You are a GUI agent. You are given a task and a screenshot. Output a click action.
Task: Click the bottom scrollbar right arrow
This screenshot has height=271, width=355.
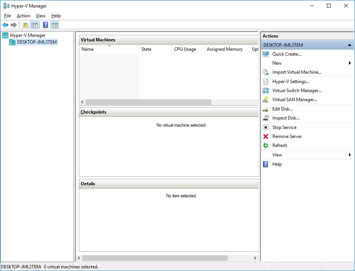[255, 258]
